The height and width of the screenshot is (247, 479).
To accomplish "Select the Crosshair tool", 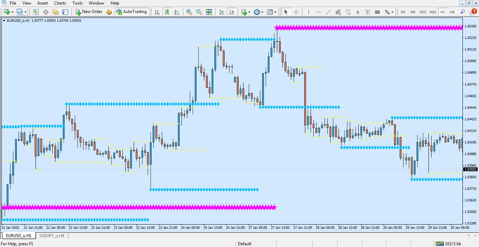I will 296,12.
